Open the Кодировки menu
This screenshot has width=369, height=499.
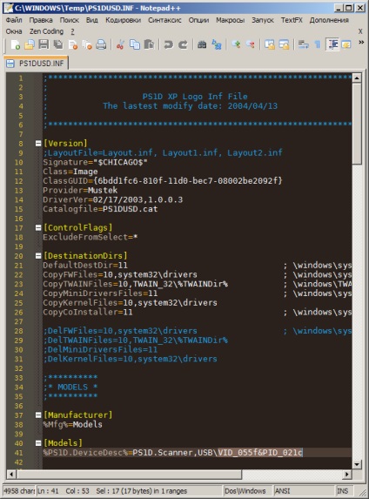pyautogui.click(x=123, y=20)
